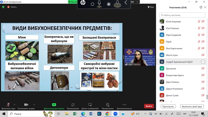Collapse the HP audio overlay chevron
Image resolution: width=208 pixels, height=117 pixels.
[126, 2]
